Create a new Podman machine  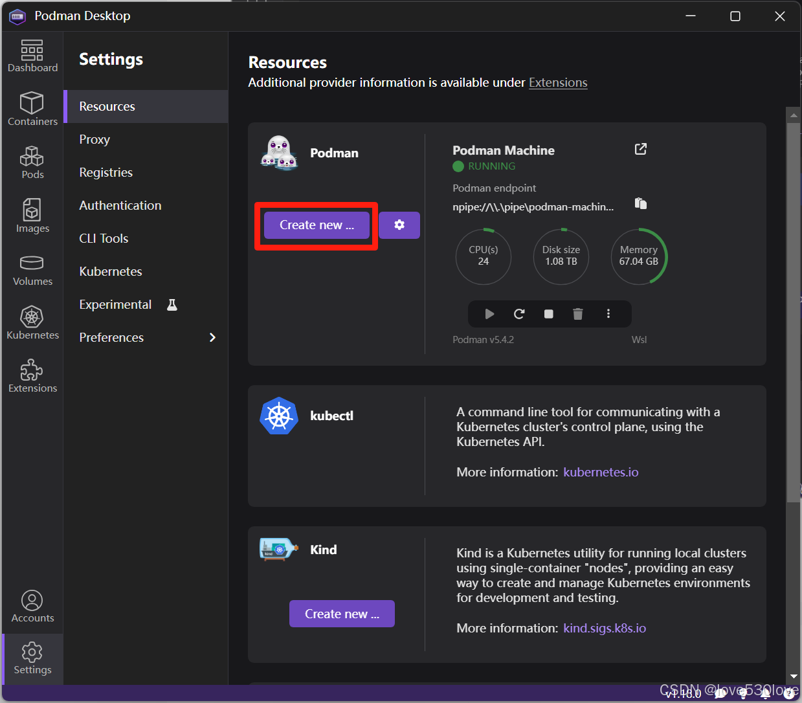[317, 225]
